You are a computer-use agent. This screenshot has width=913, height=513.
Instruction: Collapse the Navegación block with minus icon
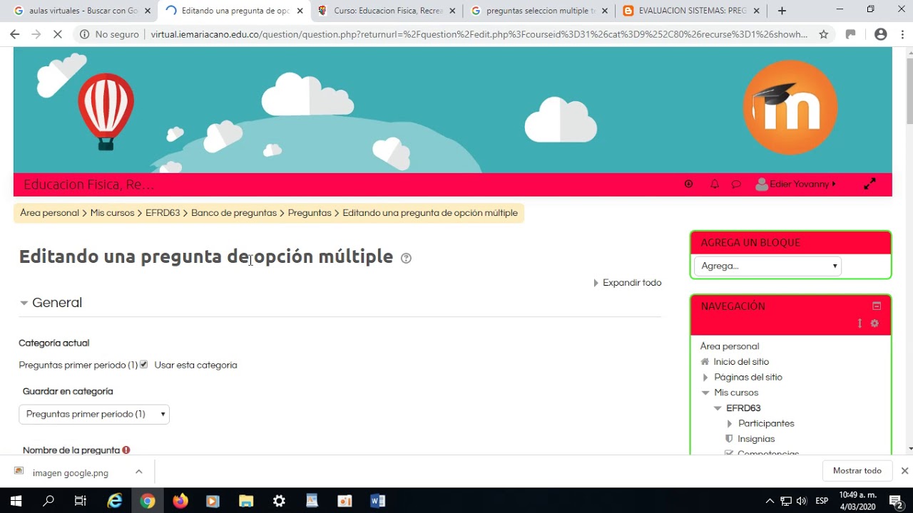click(x=877, y=306)
